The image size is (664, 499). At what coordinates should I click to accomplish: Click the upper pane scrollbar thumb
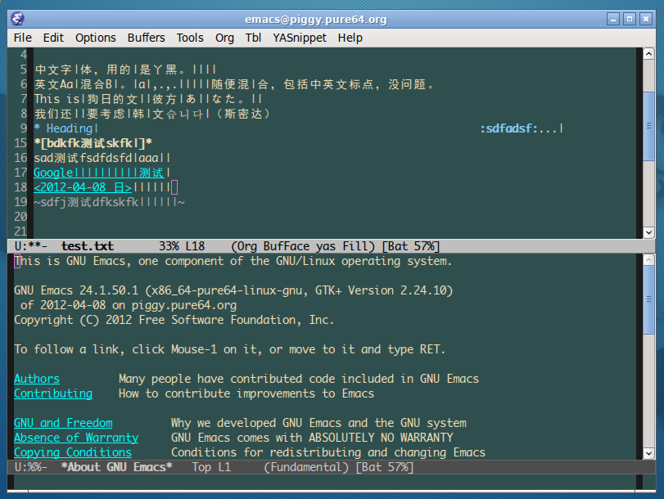[648, 126]
